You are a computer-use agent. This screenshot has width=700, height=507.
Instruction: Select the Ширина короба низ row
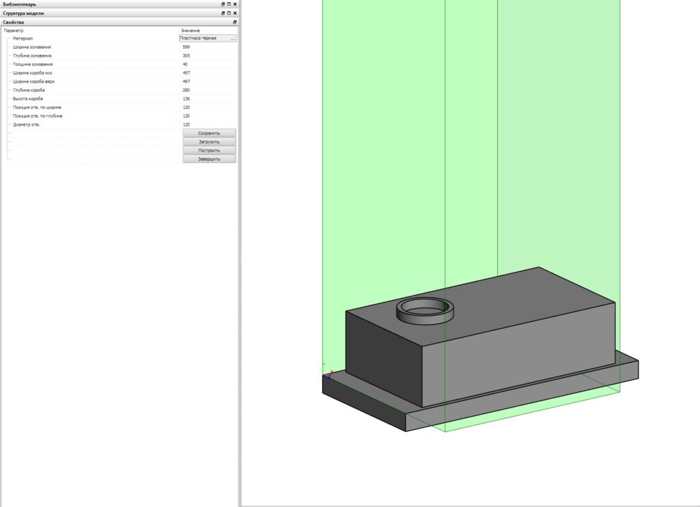coord(119,72)
